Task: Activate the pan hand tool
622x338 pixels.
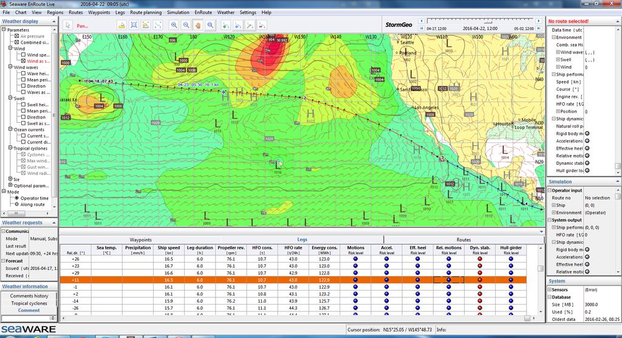Action: point(198,26)
